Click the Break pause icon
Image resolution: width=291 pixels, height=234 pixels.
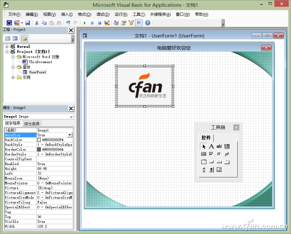92,23
